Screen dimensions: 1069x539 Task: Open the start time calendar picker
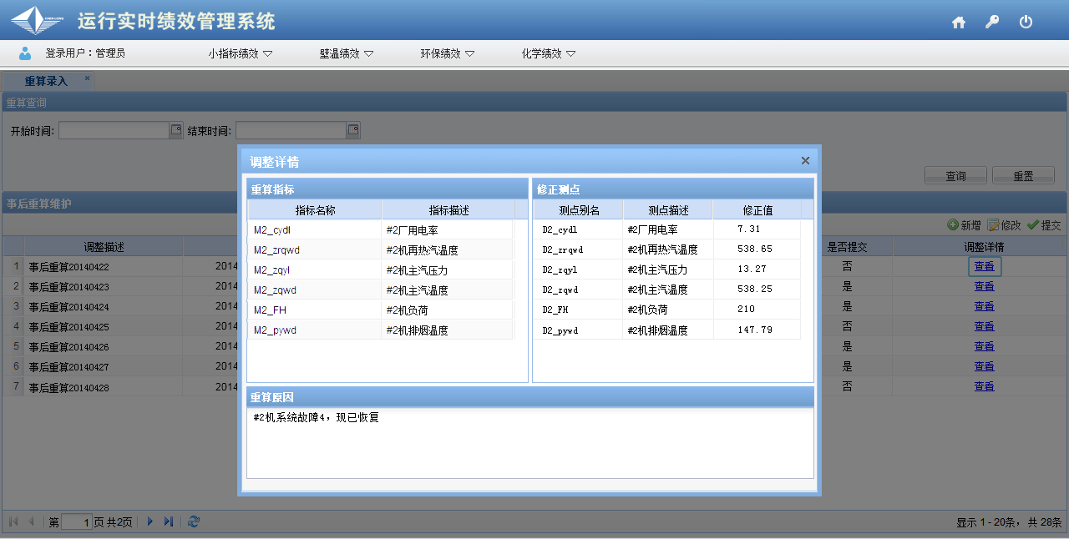click(176, 130)
